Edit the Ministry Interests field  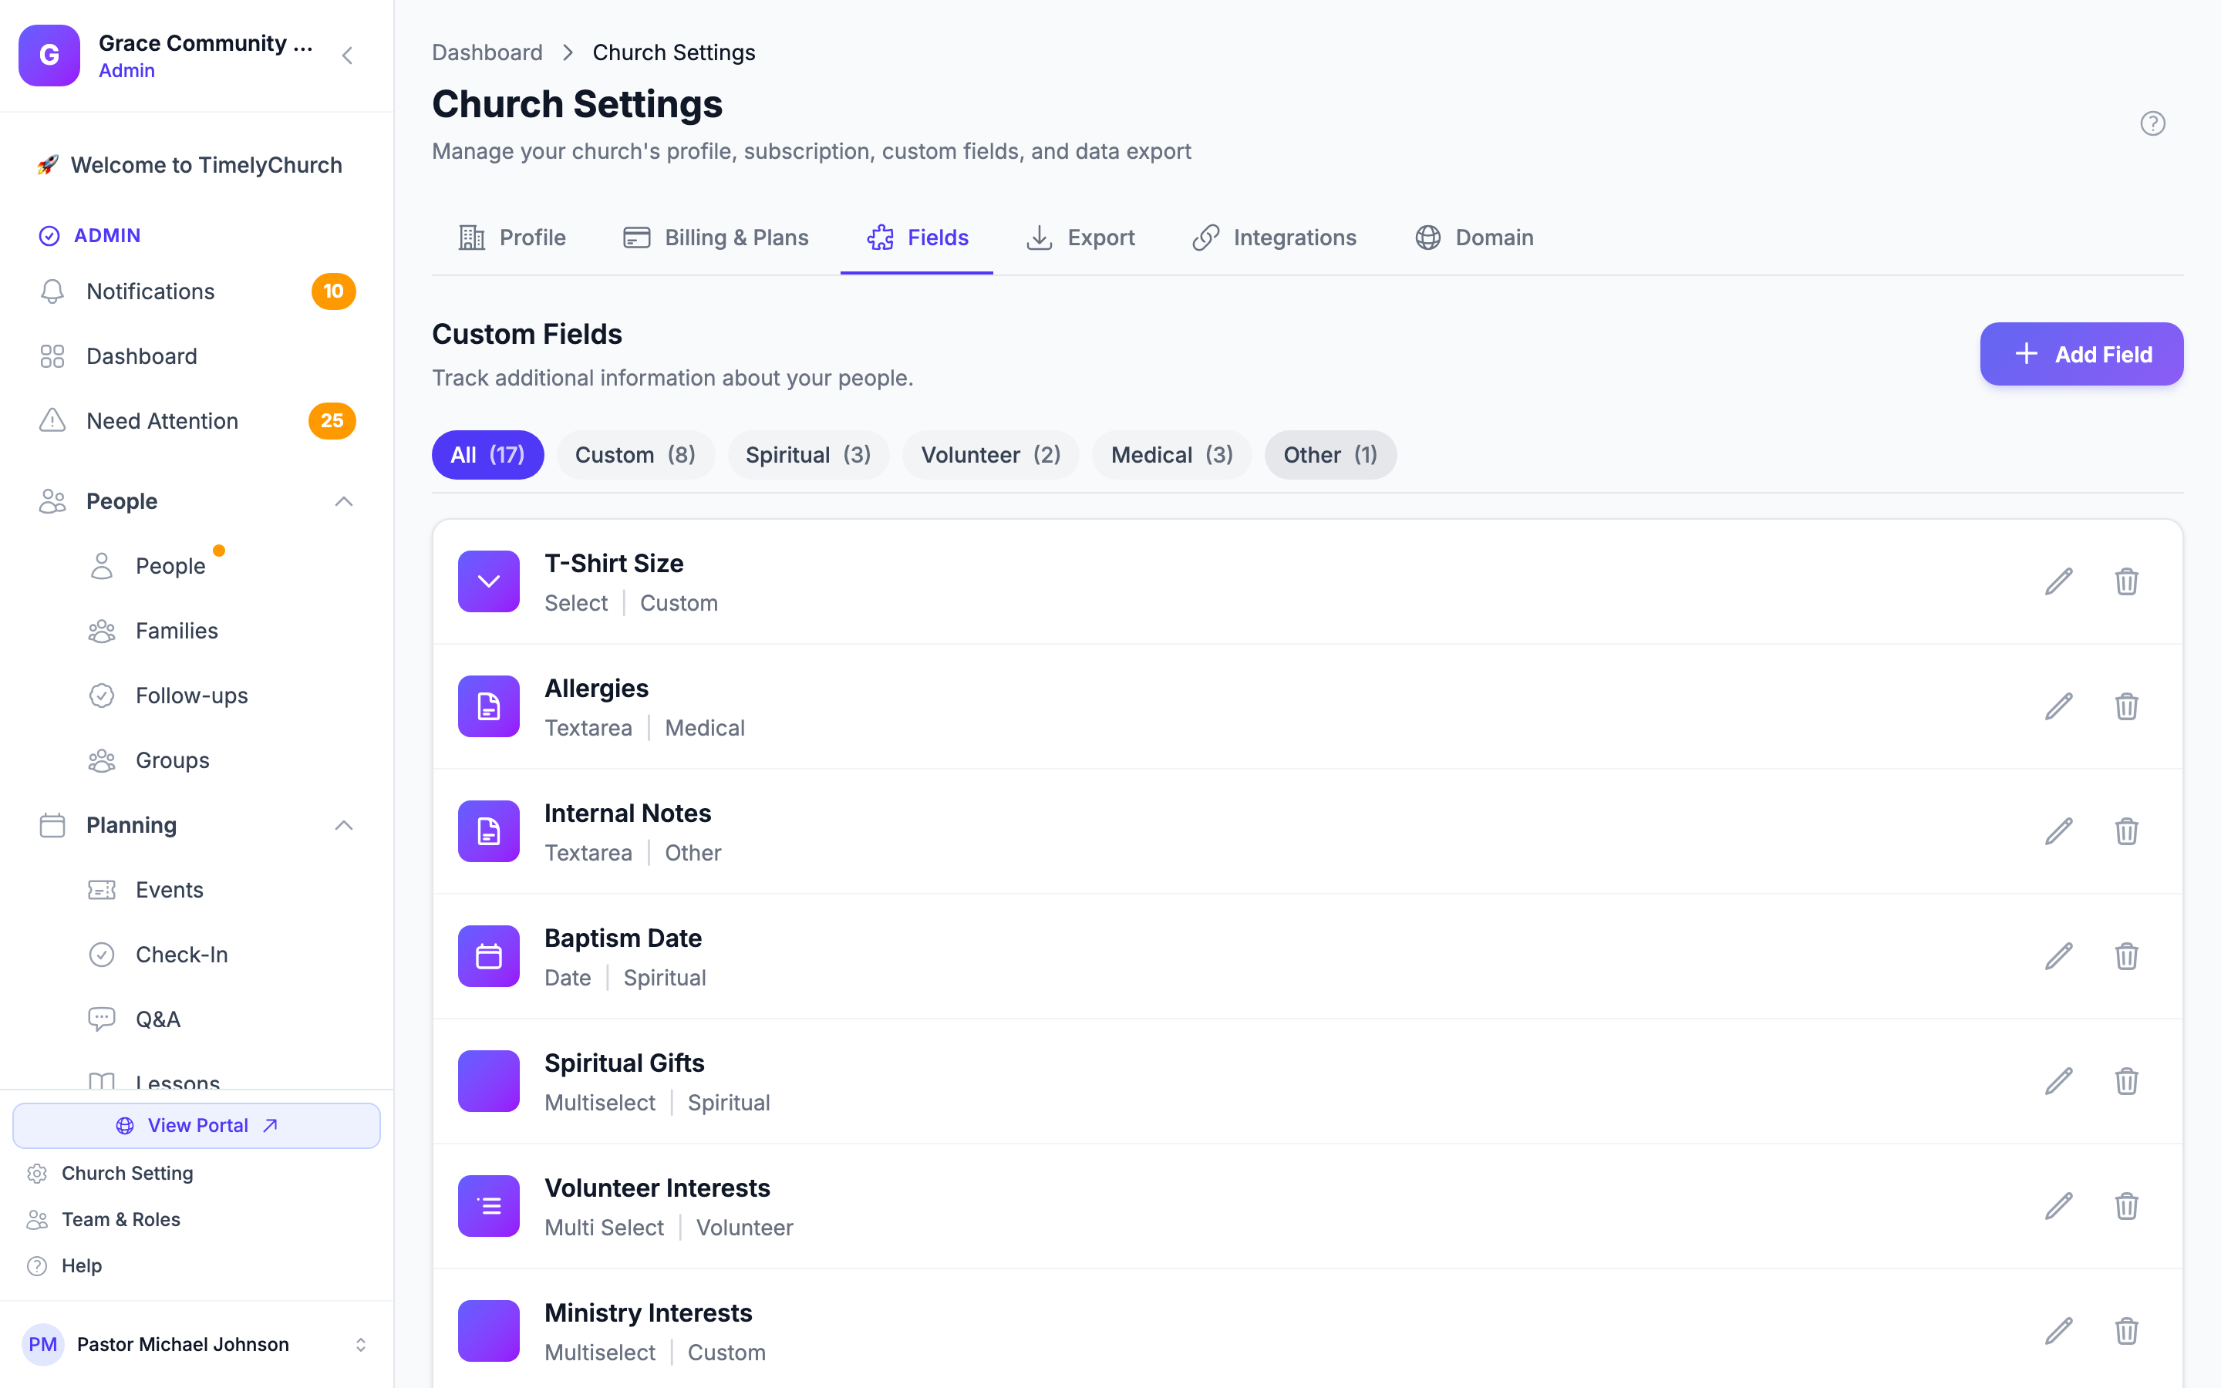click(x=2058, y=1330)
